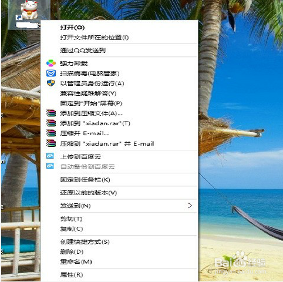Click the Baidu cloud icon beside 自动备份到百度云
Image resolution: width=283 pixels, height=282 pixels.
point(50,166)
